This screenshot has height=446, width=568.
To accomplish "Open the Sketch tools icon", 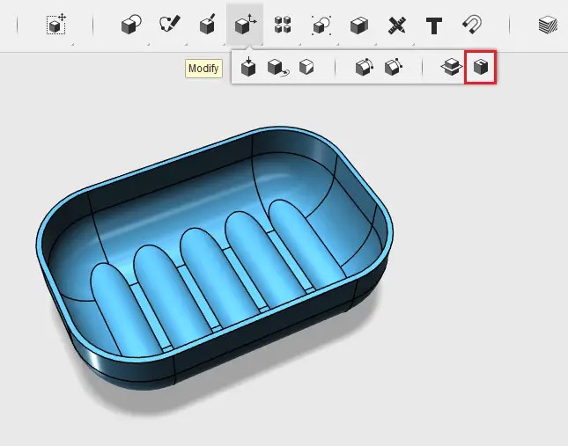I will [170, 25].
